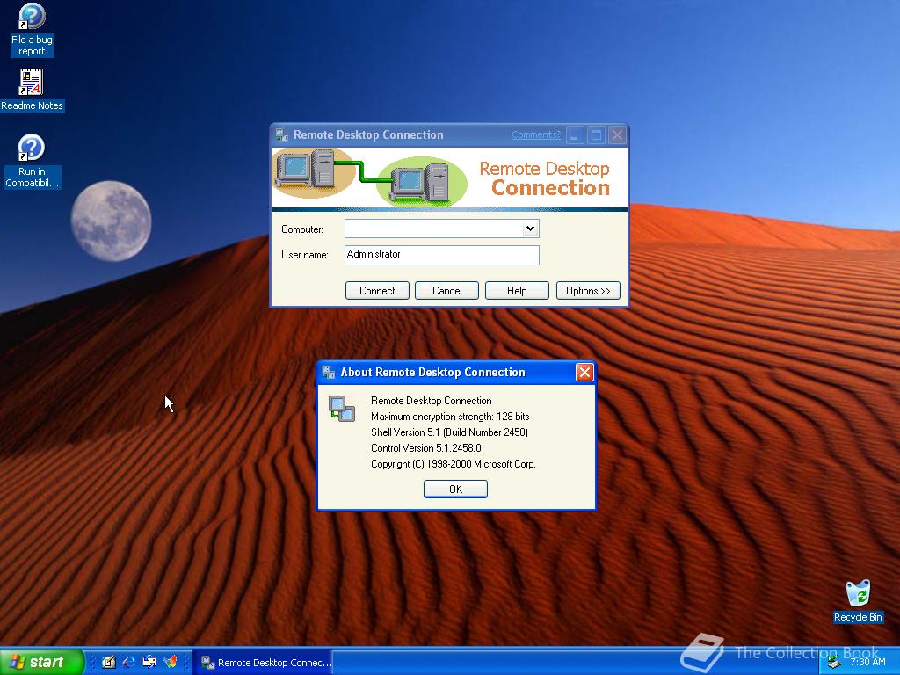This screenshot has width=900, height=675.
Task: Close the About Remote Desktop Connection dialog
Action: (584, 373)
